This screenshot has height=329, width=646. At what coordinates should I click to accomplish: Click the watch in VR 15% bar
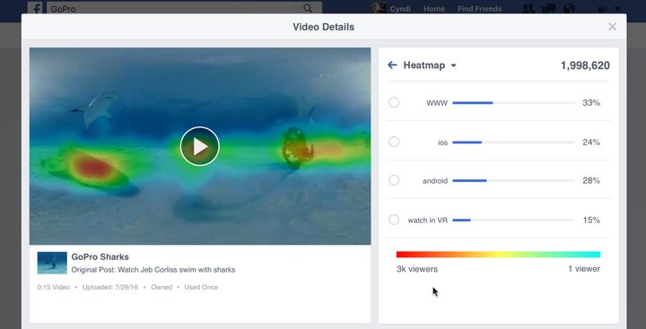(x=514, y=221)
